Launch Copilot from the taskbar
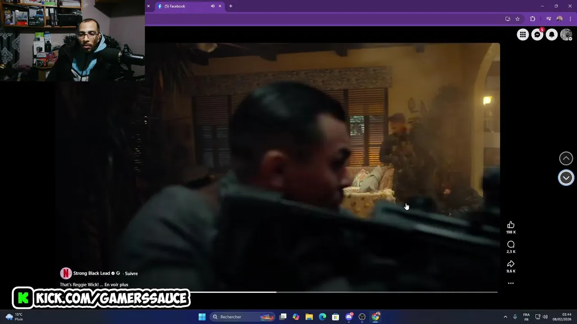 (x=296, y=317)
